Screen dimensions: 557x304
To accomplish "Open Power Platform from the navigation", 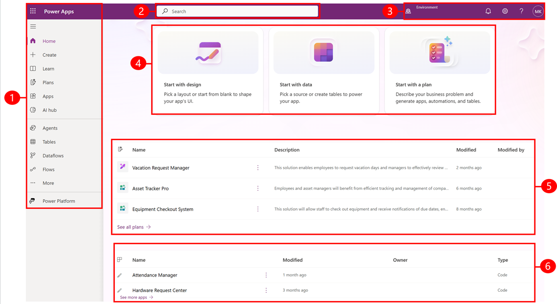I will coord(59,201).
